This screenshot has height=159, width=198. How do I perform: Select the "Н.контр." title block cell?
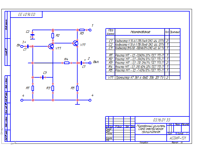(x=109, y=138)
